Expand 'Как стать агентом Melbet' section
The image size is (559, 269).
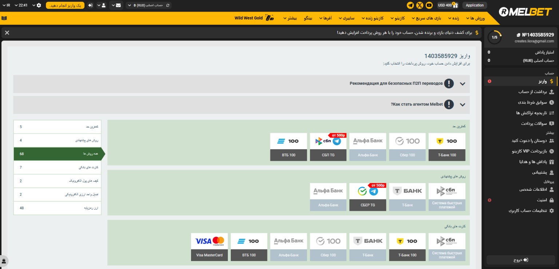pyautogui.click(x=462, y=105)
